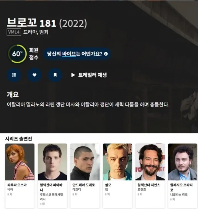
Task: Open the 범죄 genre link
Action: (44, 32)
